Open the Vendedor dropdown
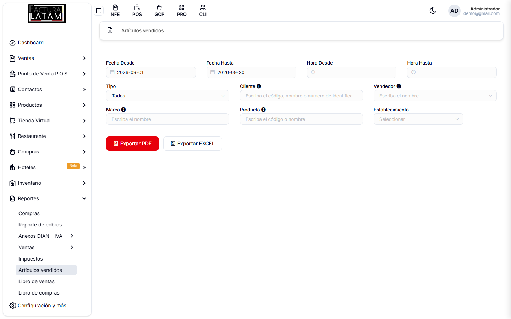Image resolution: width=511 pixels, height=319 pixels. point(435,96)
